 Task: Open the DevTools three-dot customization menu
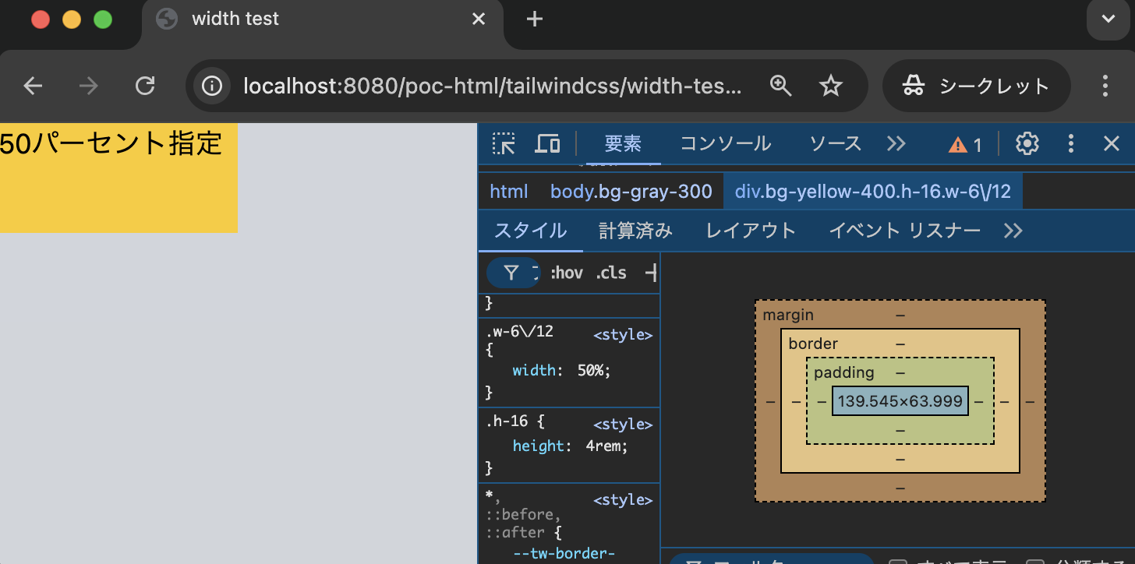1070,143
